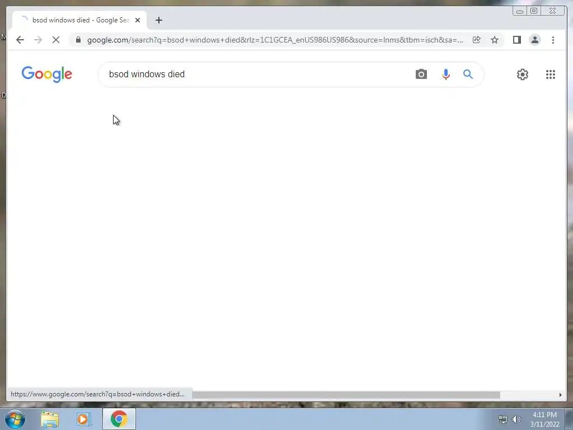Click the Google search text box
573x430 pixels.
[256, 74]
